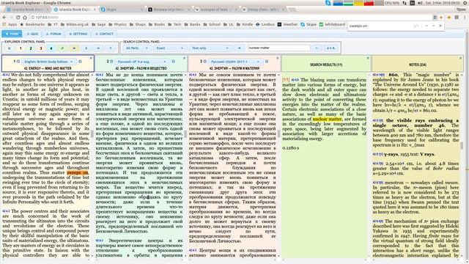The width and height of the screenshot is (469, 264).
Task: Click the highlighted words nuclear matter in search results
Action: tap(327, 119)
